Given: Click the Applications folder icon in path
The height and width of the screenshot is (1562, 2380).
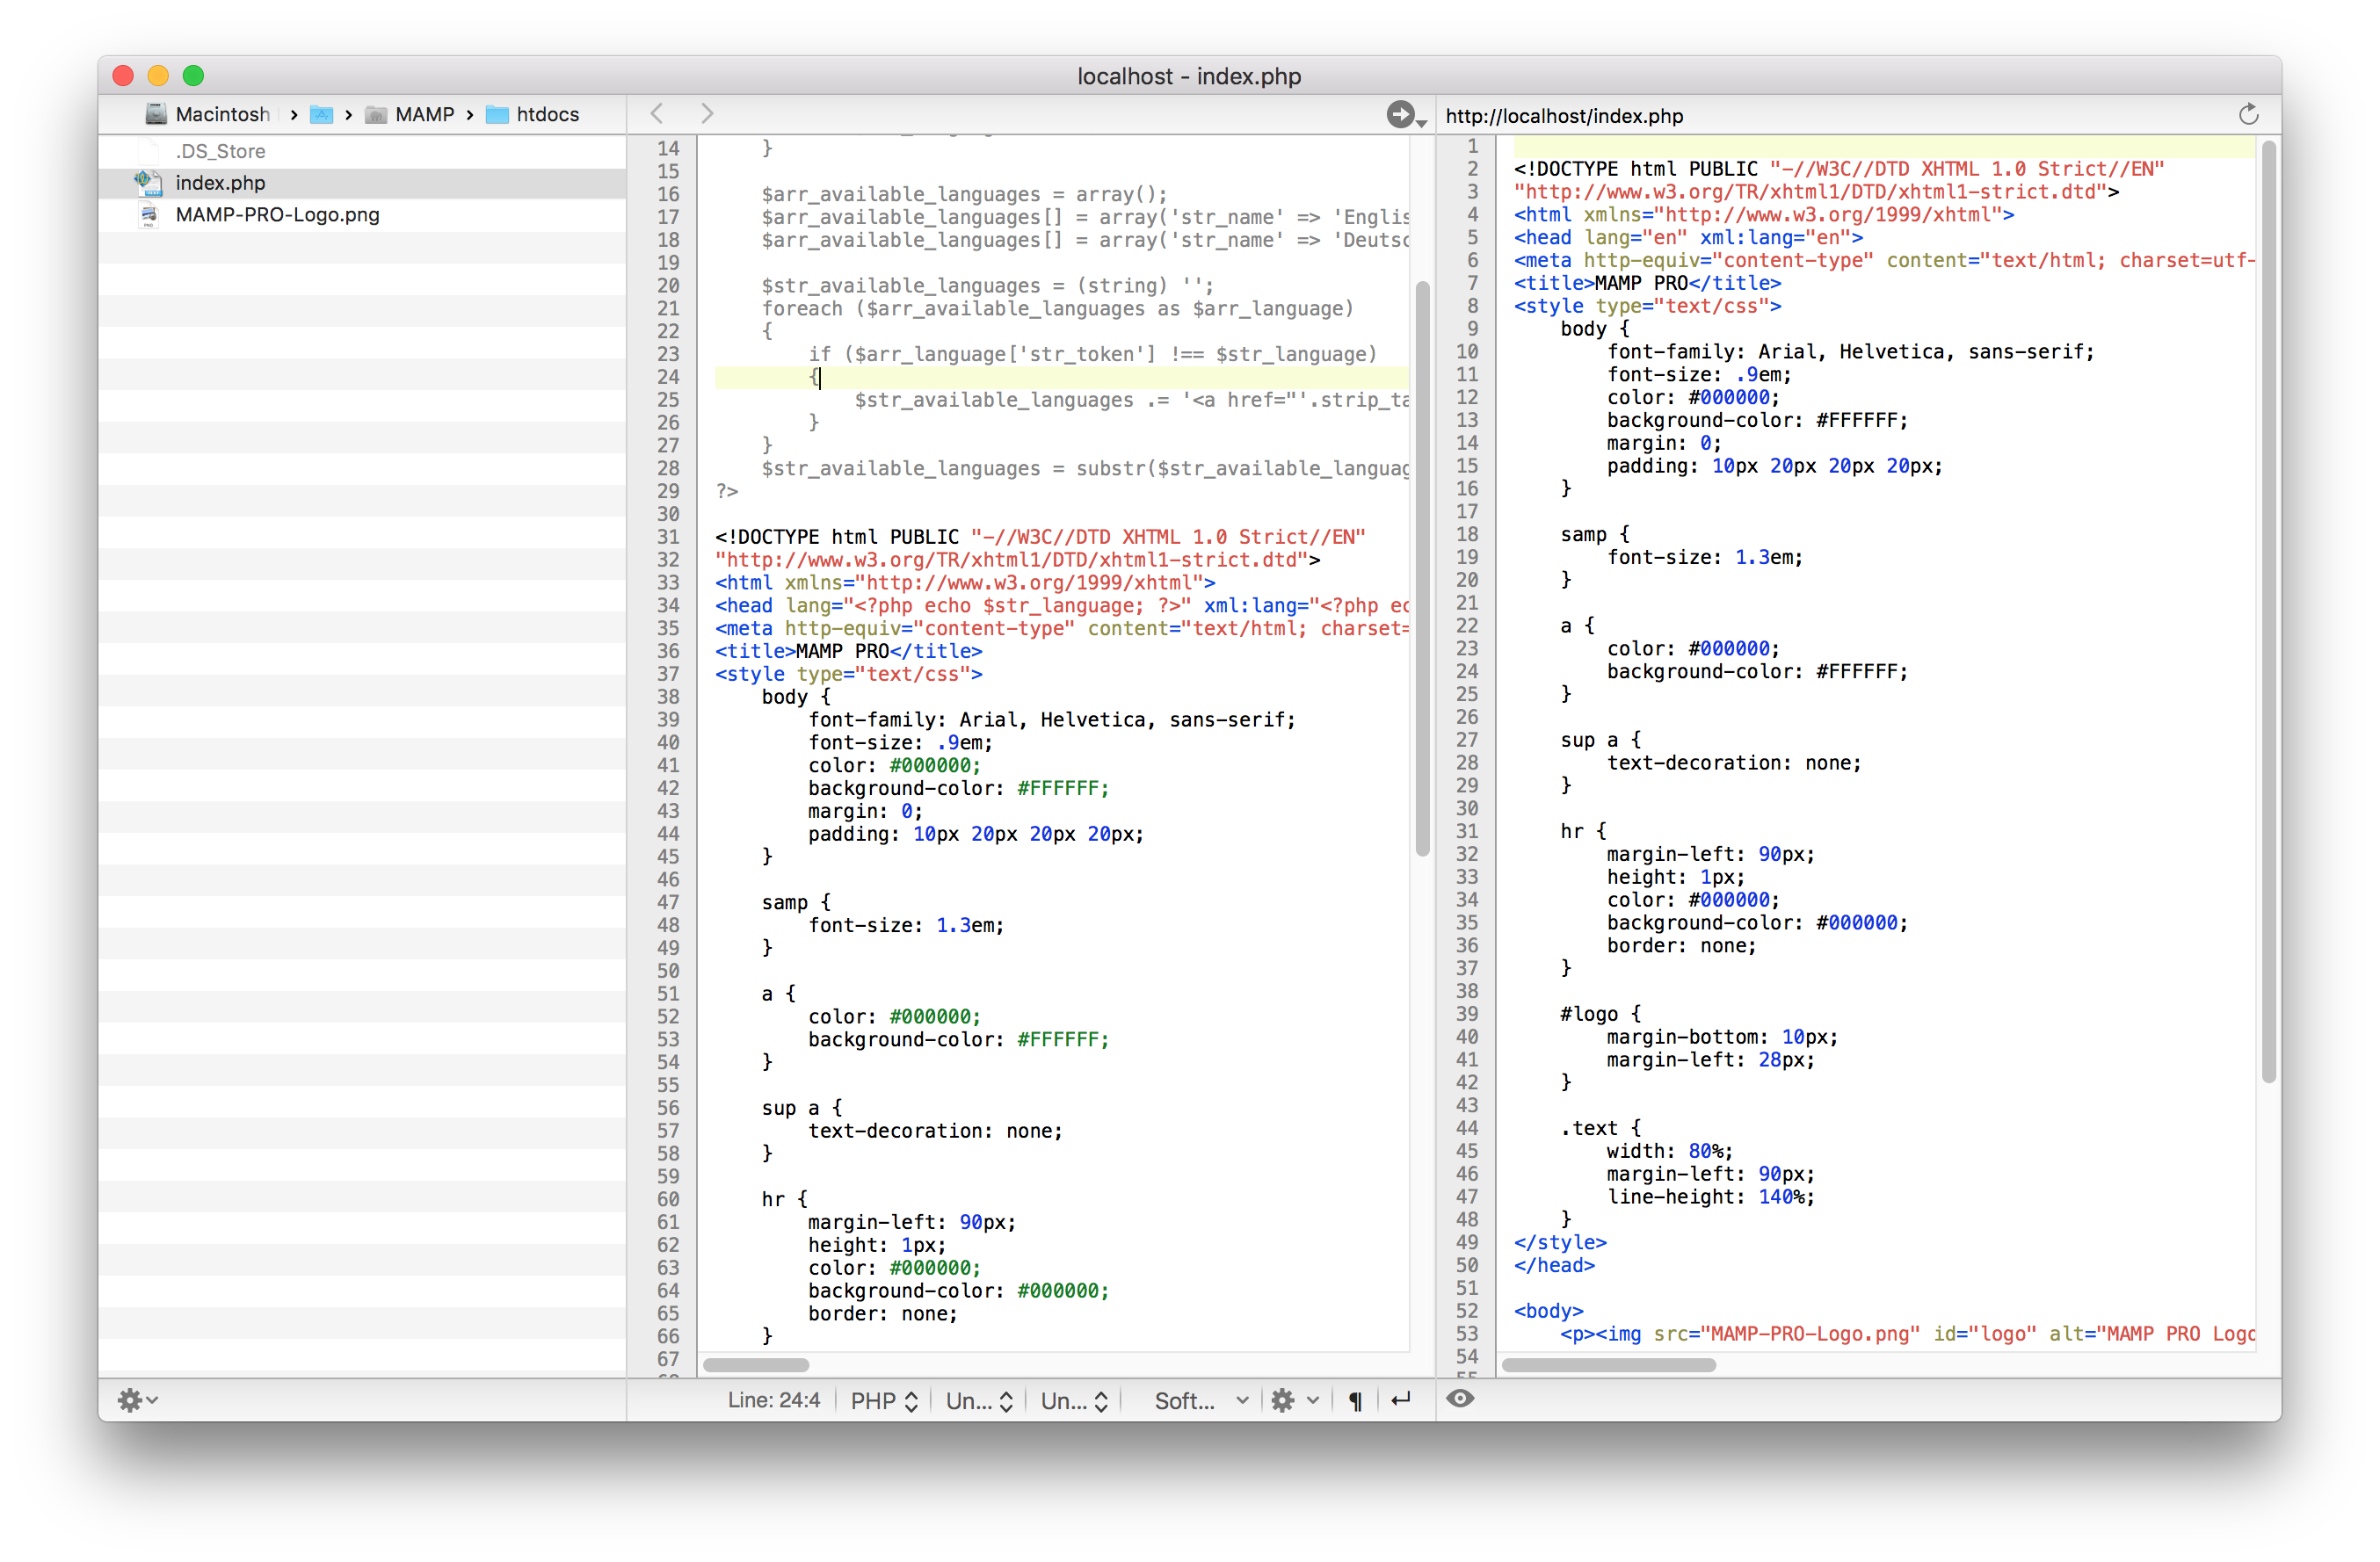Looking at the screenshot, I should (321, 115).
